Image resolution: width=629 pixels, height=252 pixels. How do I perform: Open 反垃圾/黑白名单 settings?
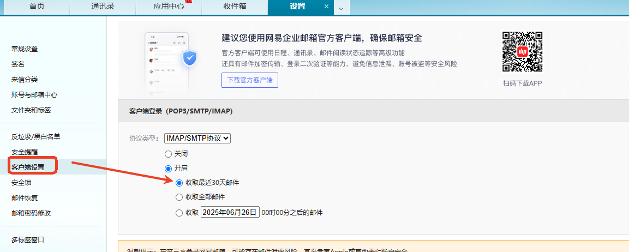pyautogui.click(x=35, y=137)
